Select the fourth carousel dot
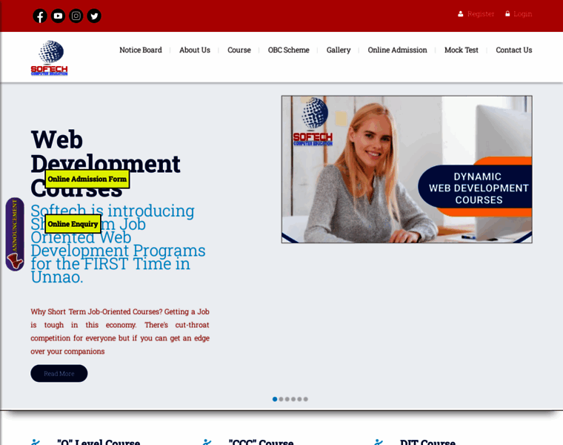Screen dimensions: 563x445 pos(293,399)
